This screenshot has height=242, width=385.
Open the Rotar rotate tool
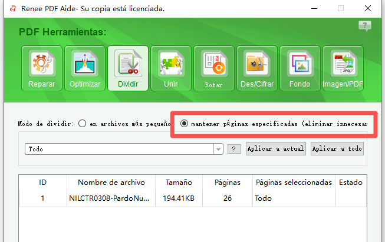(x=214, y=68)
